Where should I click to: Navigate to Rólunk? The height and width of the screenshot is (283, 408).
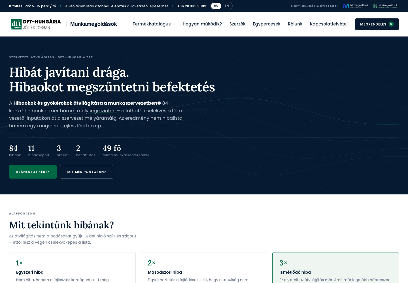(x=295, y=24)
